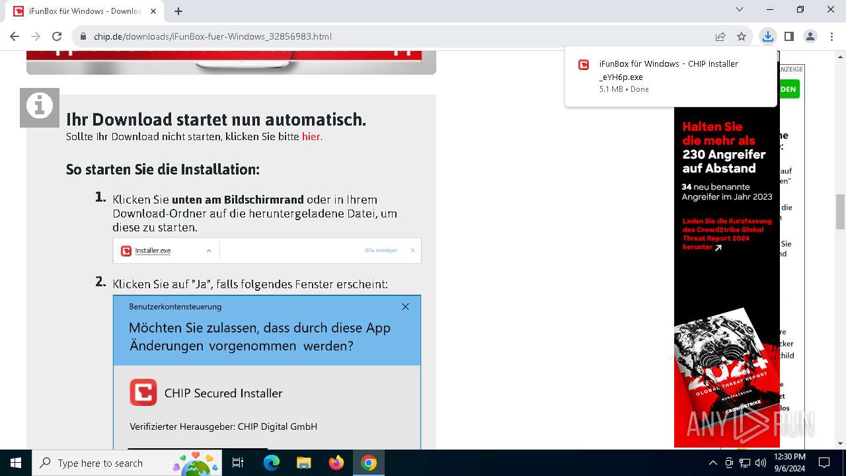Open volume control tray icon
Screen dimensions: 846x476
click(x=761, y=463)
